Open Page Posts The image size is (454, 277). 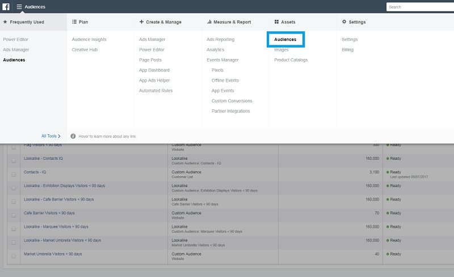(150, 60)
